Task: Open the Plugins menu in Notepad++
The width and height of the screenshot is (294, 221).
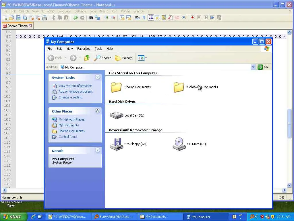Action: pos(125,11)
